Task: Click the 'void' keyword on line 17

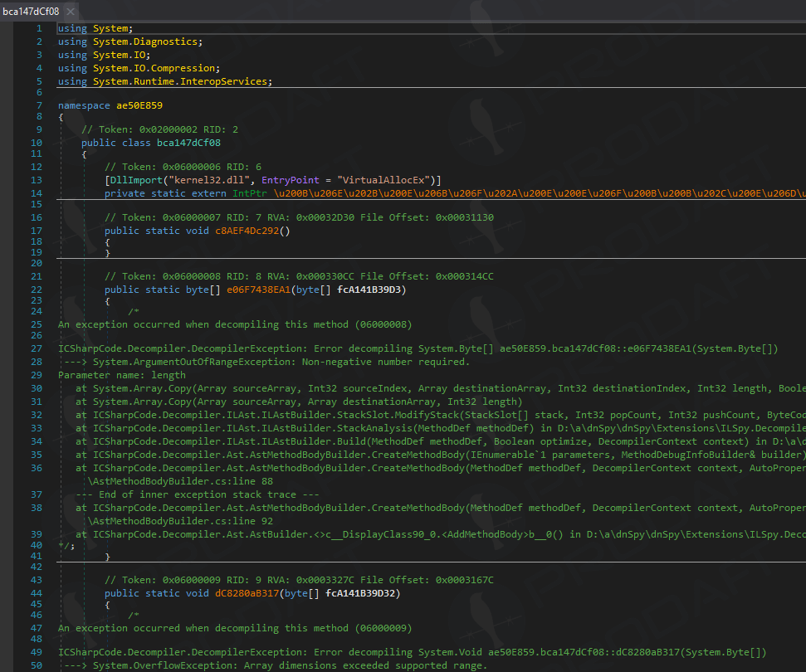Action: 198,231
